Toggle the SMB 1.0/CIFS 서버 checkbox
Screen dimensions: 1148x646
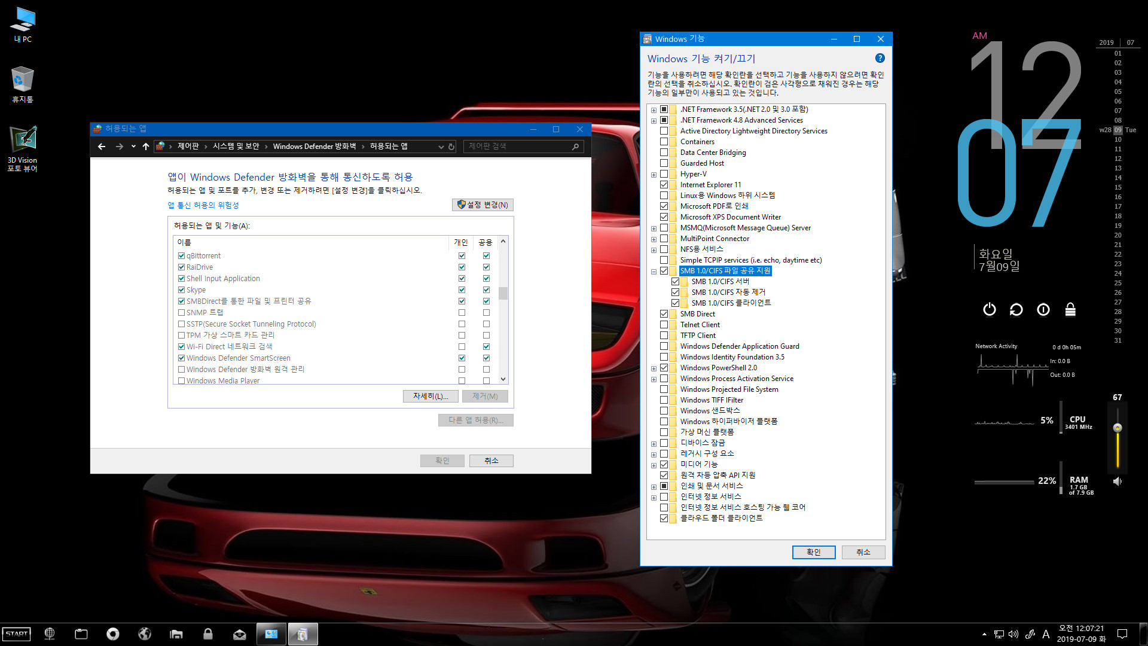(675, 282)
